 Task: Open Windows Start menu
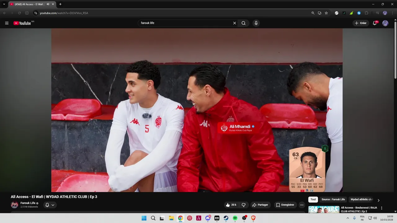coord(144,218)
